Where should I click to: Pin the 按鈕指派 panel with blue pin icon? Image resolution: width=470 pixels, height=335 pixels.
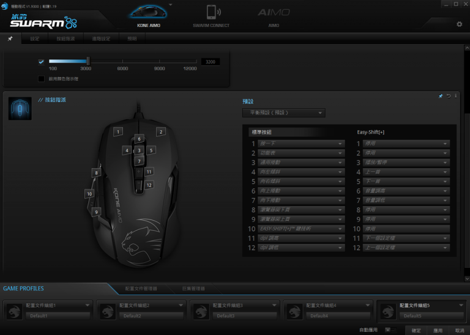441,96
